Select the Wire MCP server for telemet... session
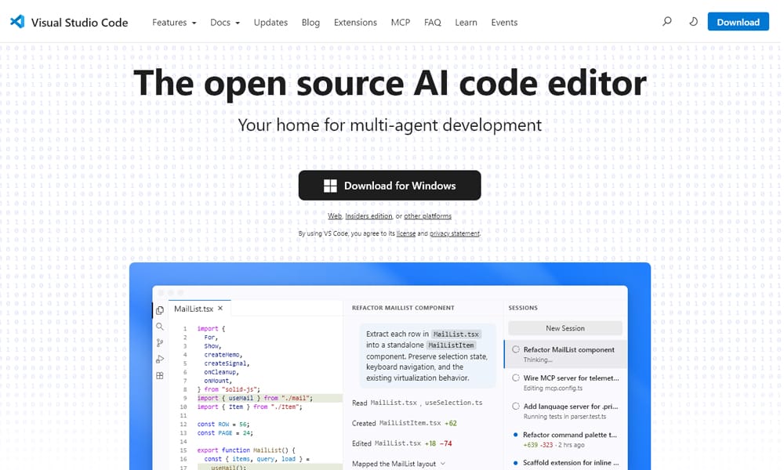The width and height of the screenshot is (784, 470). click(x=571, y=378)
